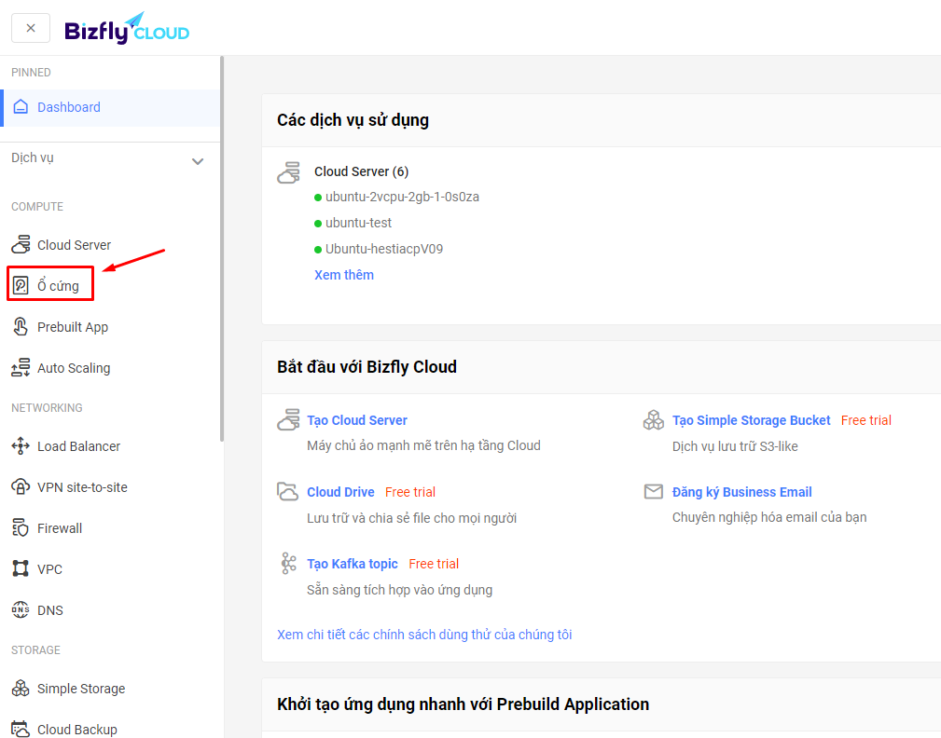Open Prebuilt App in the sidebar
941x738 pixels.
point(73,327)
